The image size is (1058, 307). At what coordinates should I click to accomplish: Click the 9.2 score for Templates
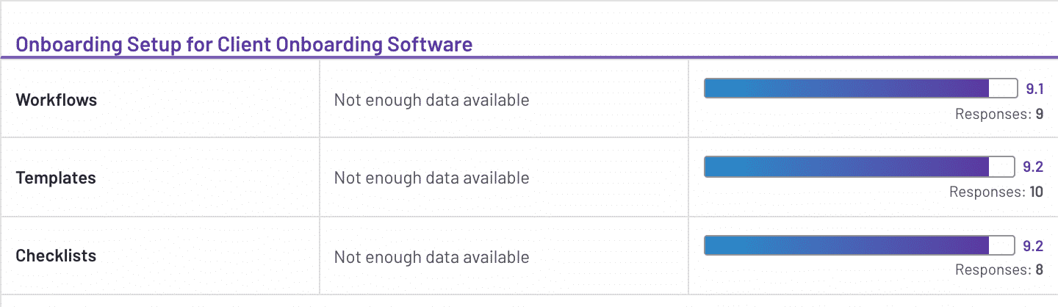point(1033,167)
